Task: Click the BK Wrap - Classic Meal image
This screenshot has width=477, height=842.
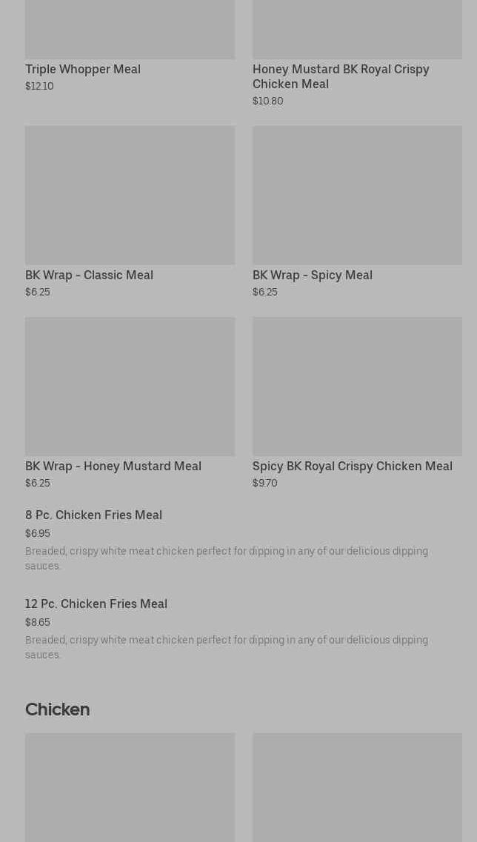Action: tap(130, 195)
